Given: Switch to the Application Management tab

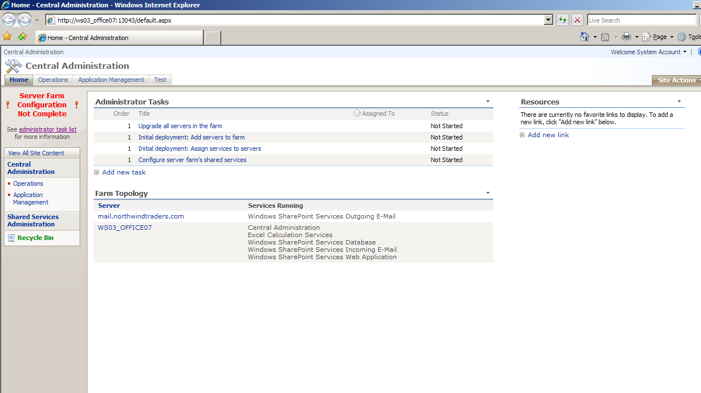Looking at the screenshot, I should 111,80.
